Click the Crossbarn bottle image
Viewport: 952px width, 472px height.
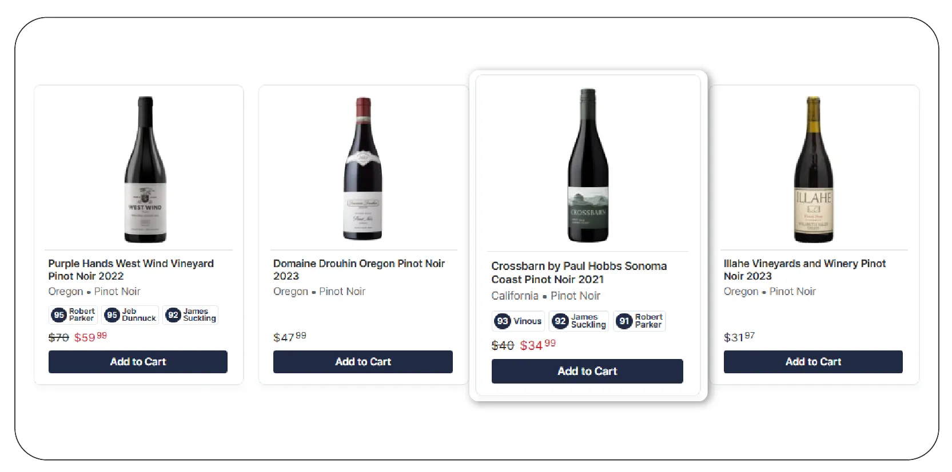pos(587,166)
